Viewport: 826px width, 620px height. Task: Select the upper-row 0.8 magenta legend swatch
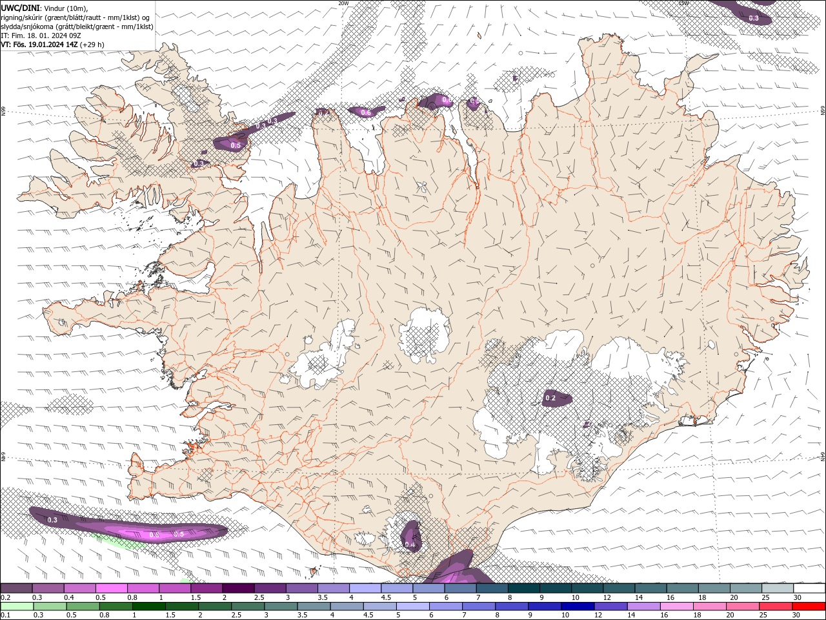pyautogui.click(x=143, y=588)
